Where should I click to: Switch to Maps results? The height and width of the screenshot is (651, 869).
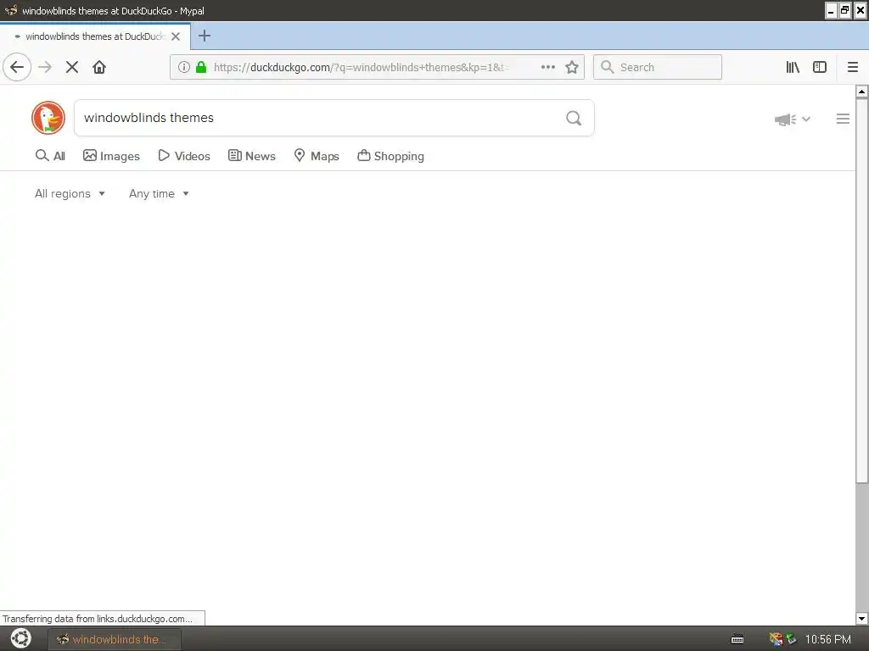point(316,156)
